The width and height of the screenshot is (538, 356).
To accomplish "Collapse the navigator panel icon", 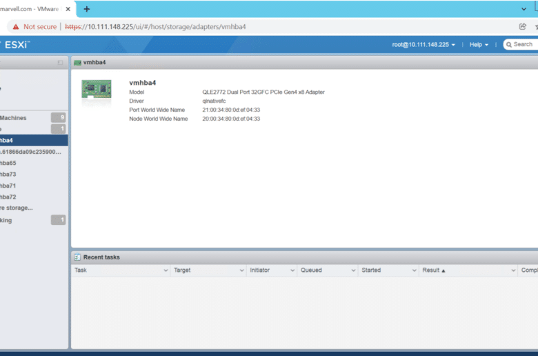I will pyautogui.click(x=61, y=63).
